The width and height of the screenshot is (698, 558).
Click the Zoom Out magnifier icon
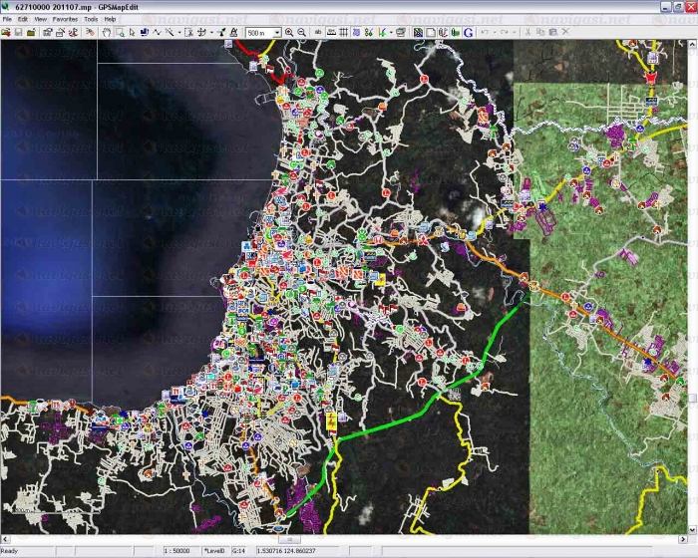[x=301, y=32]
